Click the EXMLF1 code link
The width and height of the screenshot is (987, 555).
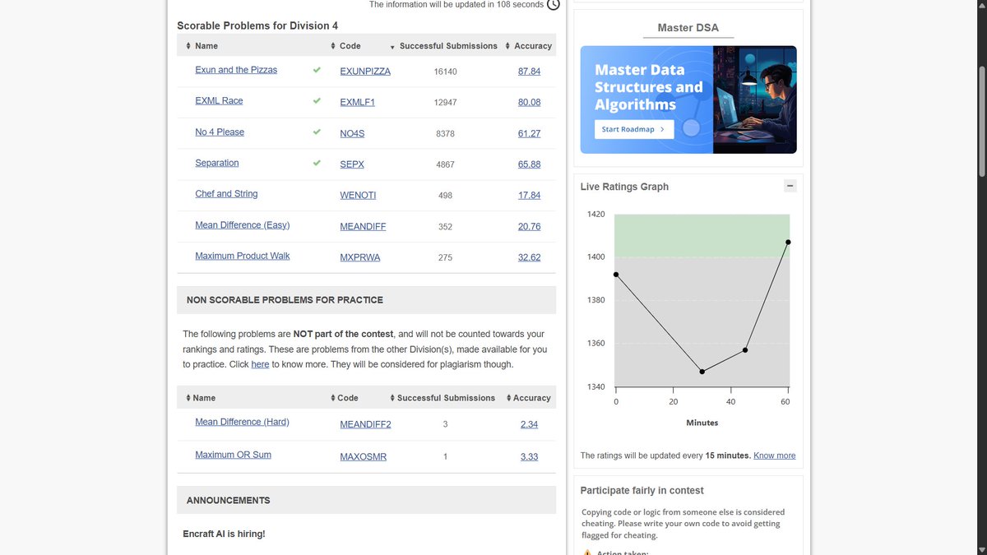pos(357,103)
